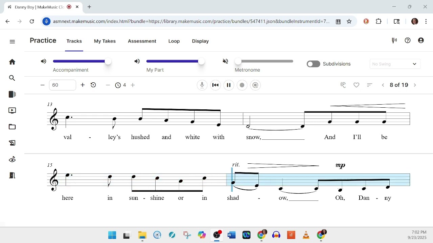The image size is (433, 243).
Task: Click the 8 of 19 page indicator
Action: 399,85
